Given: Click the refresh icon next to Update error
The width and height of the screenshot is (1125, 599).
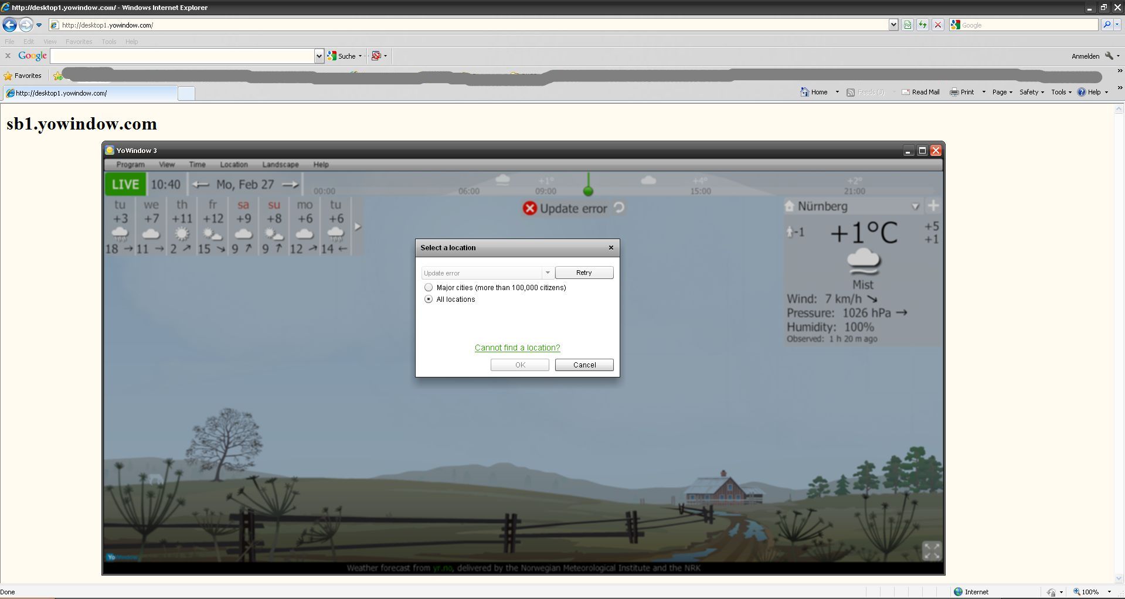Looking at the screenshot, I should (619, 207).
